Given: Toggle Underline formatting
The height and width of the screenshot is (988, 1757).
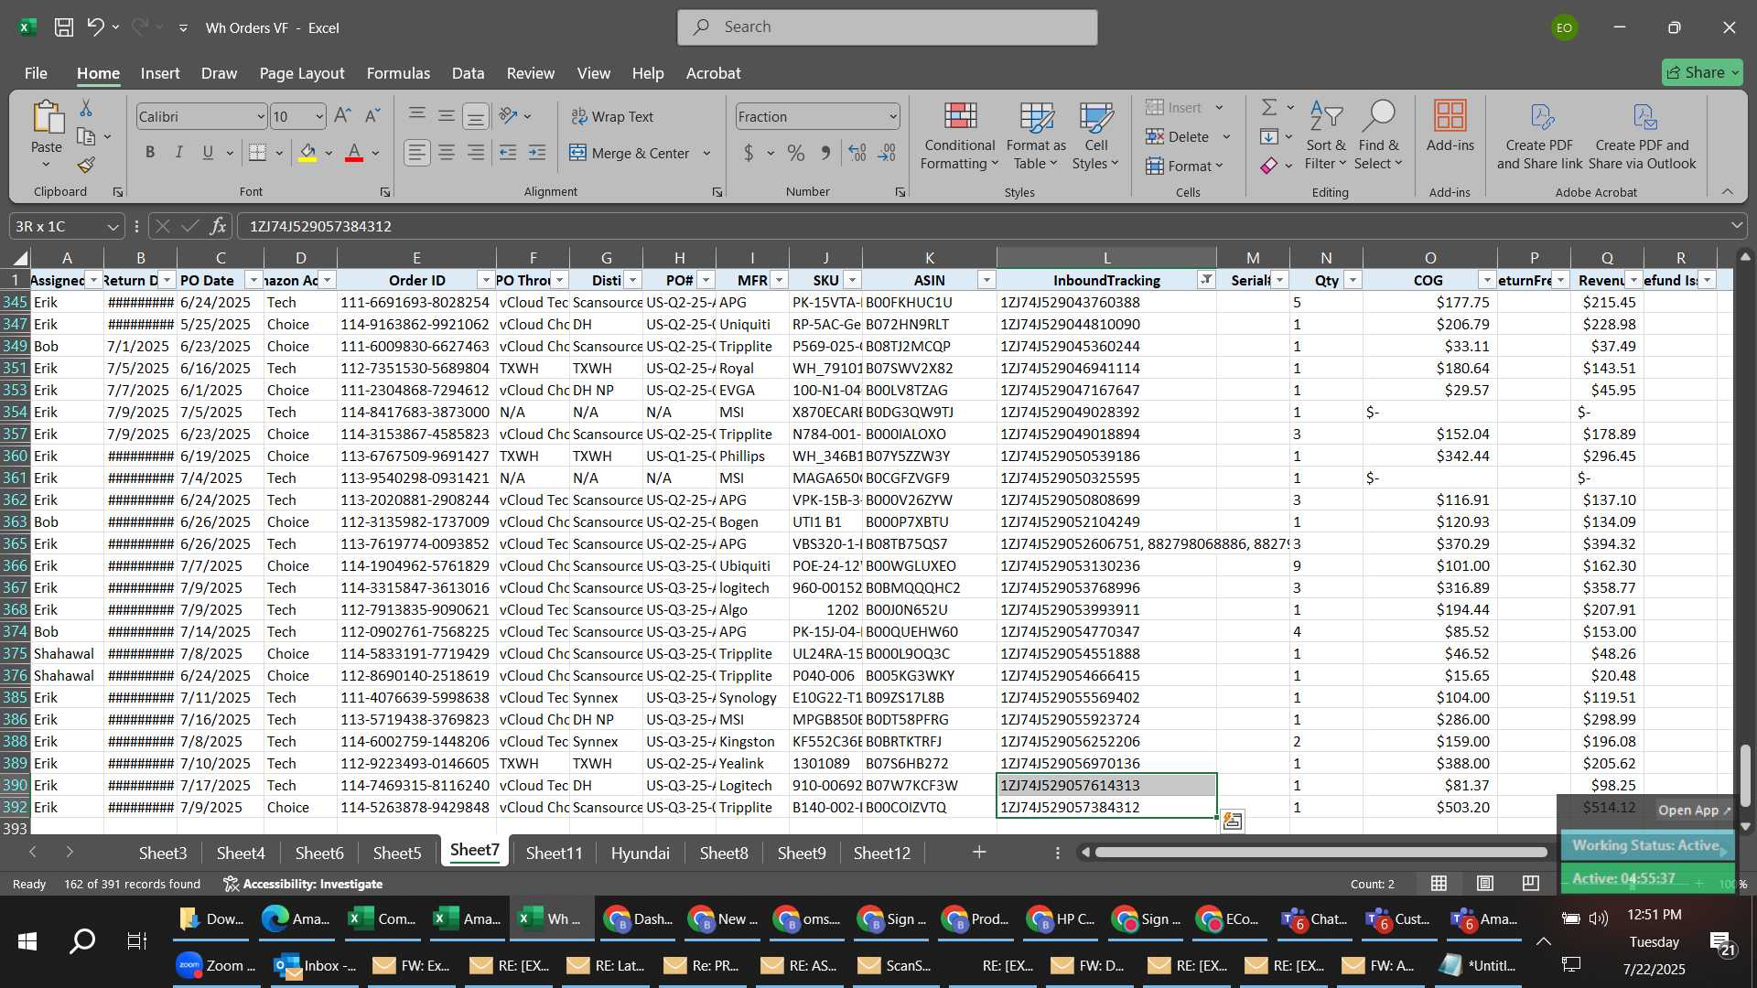Looking at the screenshot, I should pos(208,153).
